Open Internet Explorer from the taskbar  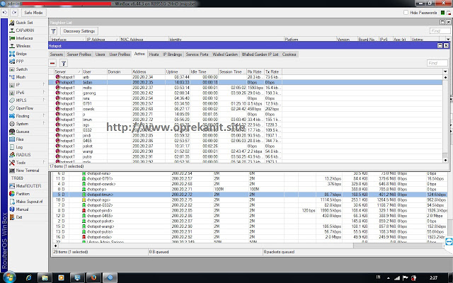coord(28,278)
